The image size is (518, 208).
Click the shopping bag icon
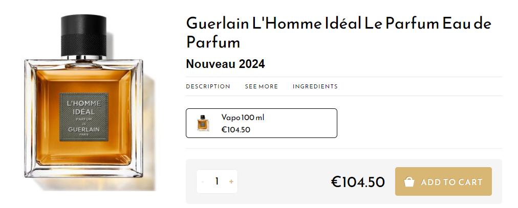(409, 182)
